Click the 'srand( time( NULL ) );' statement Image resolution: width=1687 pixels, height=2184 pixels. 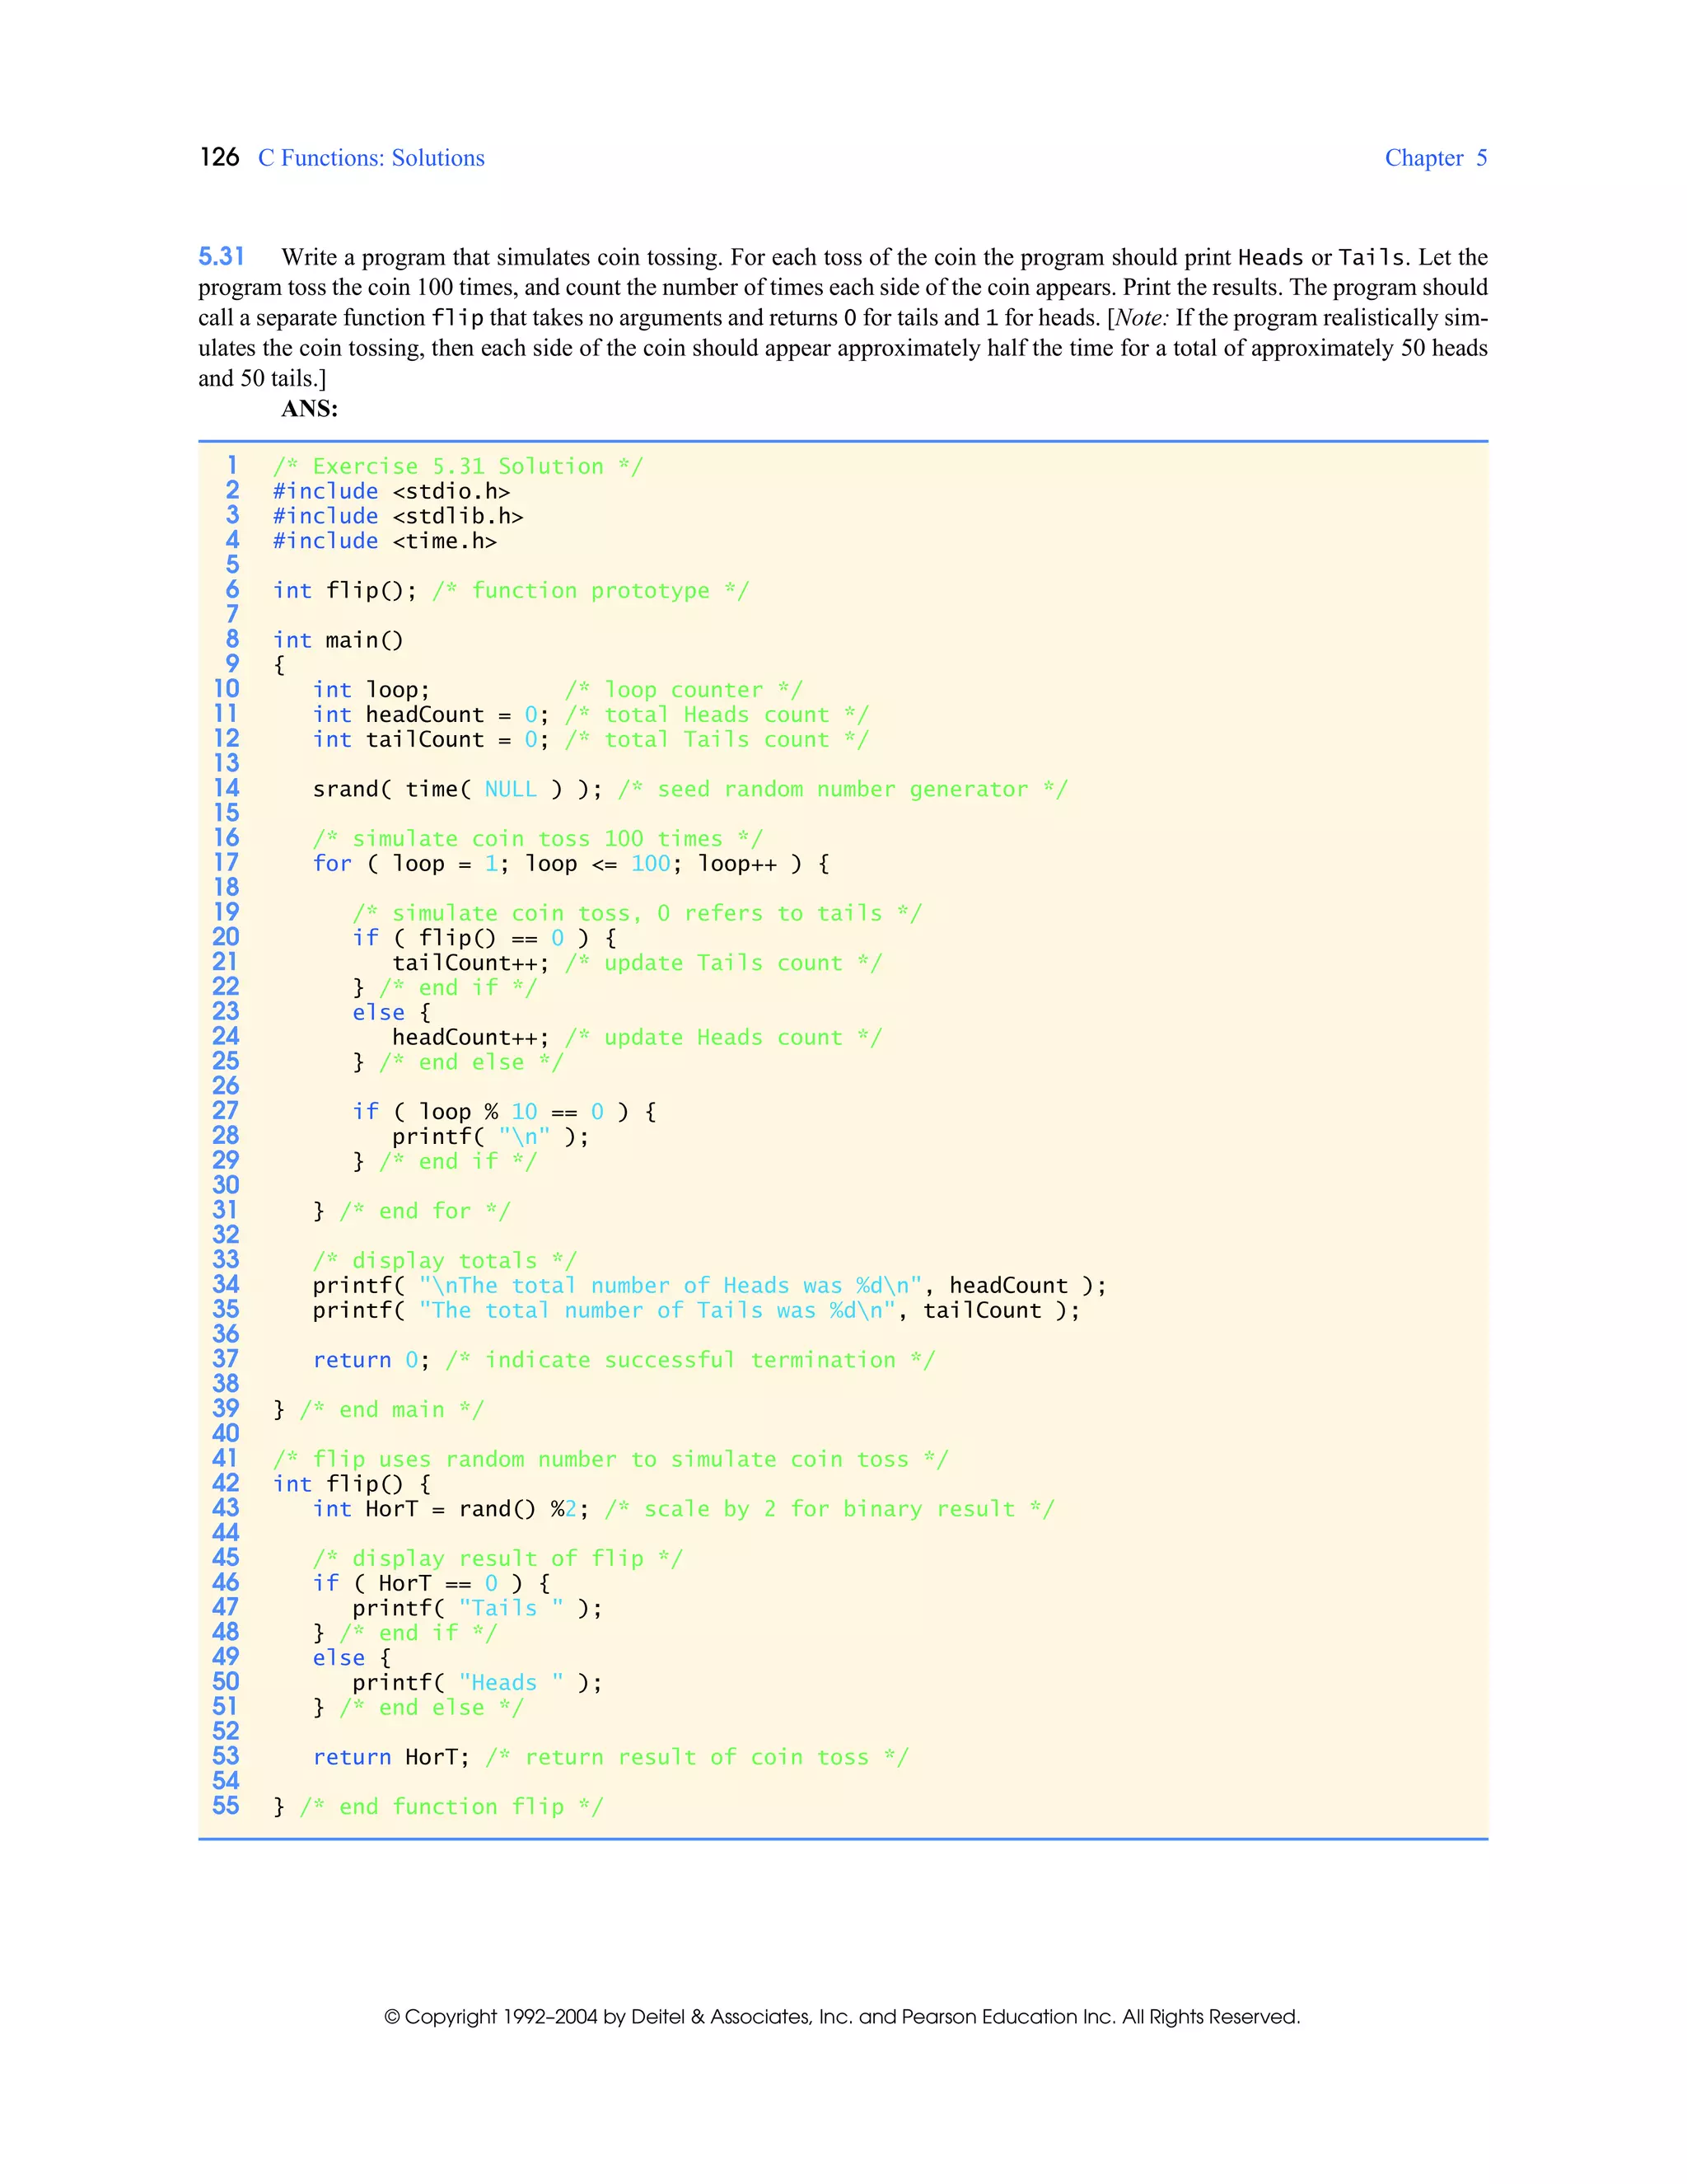[x=458, y=790]
